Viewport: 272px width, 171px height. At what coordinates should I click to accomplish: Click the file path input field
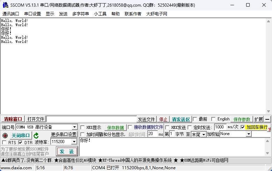[x=91, y=119]
